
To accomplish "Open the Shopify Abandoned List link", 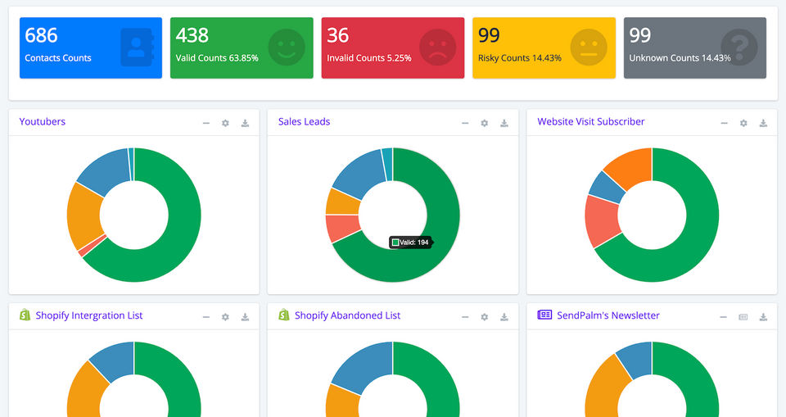I will 347,315.
